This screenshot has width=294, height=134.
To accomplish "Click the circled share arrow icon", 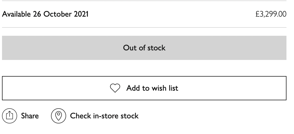I will [9, 116].
